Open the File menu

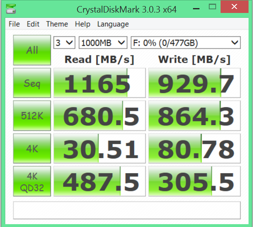click(14, 24)
